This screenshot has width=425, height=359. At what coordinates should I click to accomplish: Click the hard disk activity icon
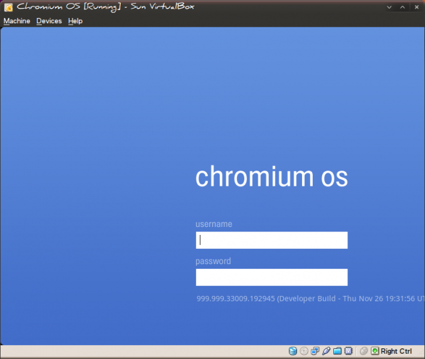(293, 351)
